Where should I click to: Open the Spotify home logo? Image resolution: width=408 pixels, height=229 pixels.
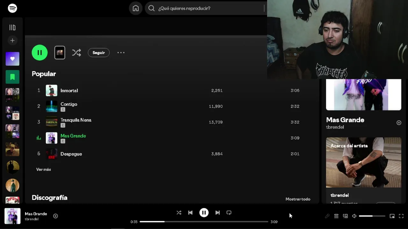12,8
